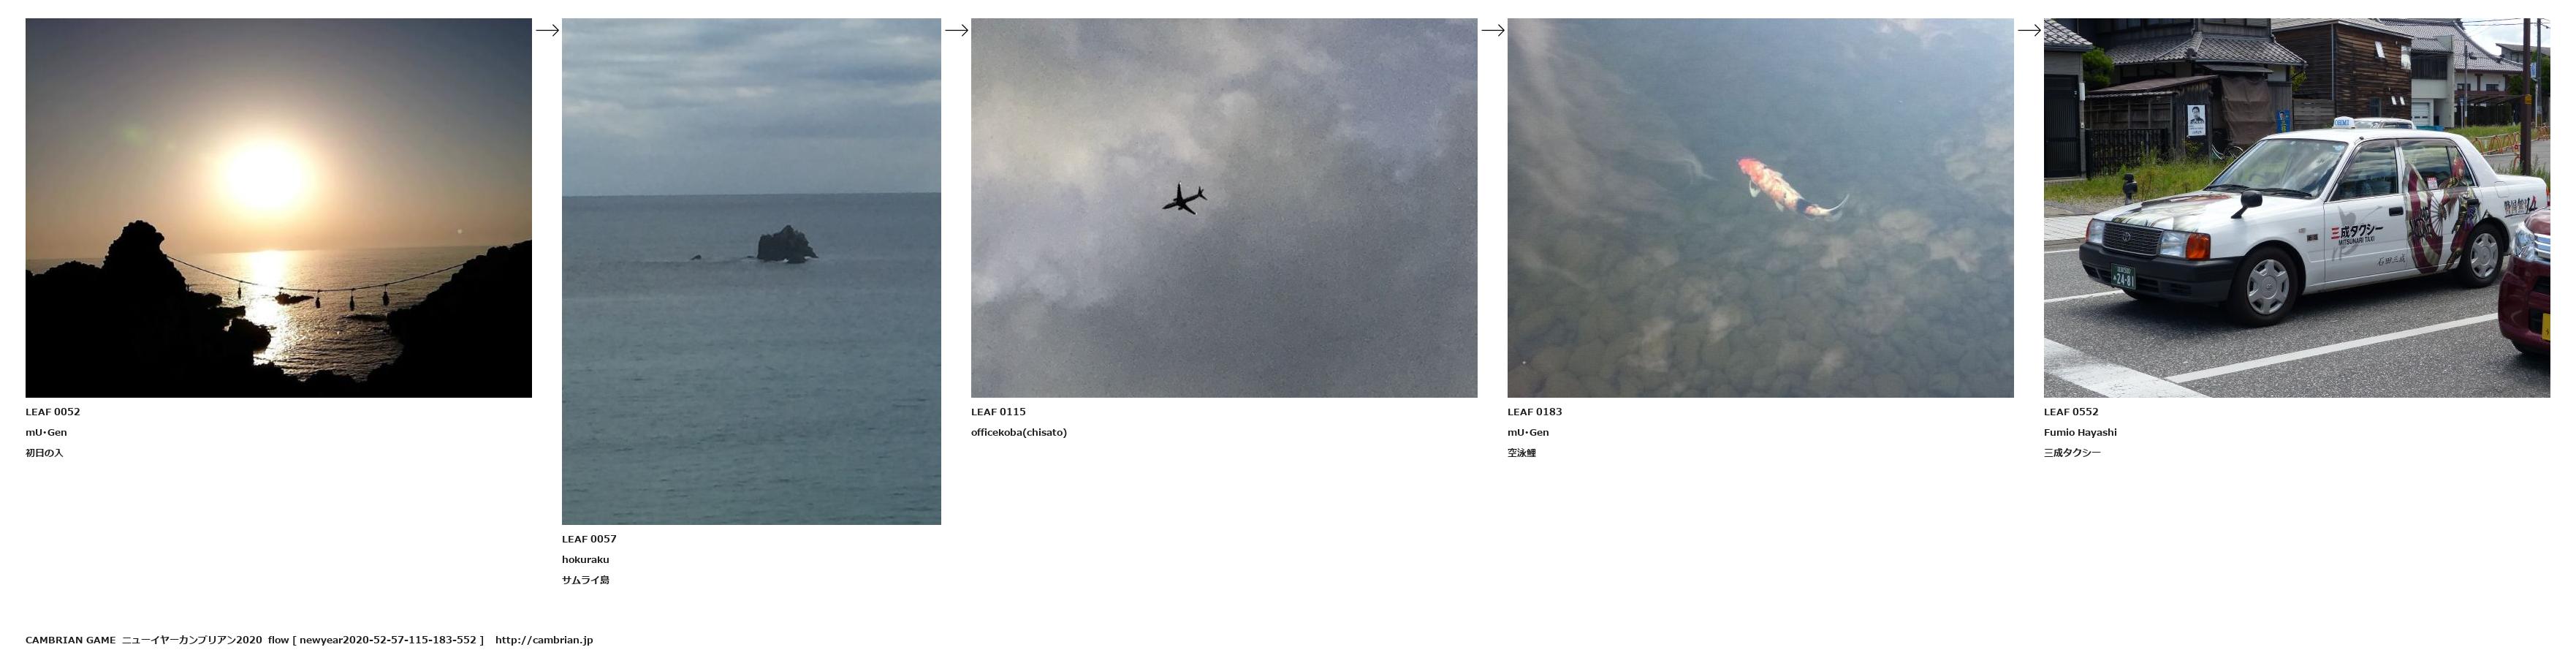Click the arrow after the Samurai island photo
Screen dimensions: 2576x658
pyautogui.click(x=956, y=30)
